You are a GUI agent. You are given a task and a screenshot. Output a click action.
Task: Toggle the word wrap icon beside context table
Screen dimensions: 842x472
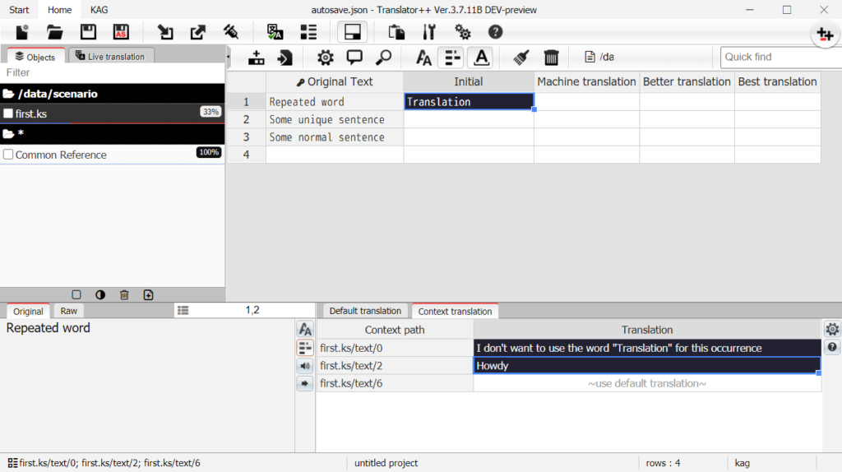tap(305, 348)
